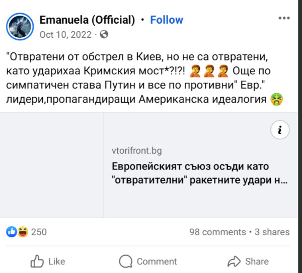Screen dimensions: 302x273
Task: Open Emanuela (Official) profile name
Action: [x=87, y=20]
